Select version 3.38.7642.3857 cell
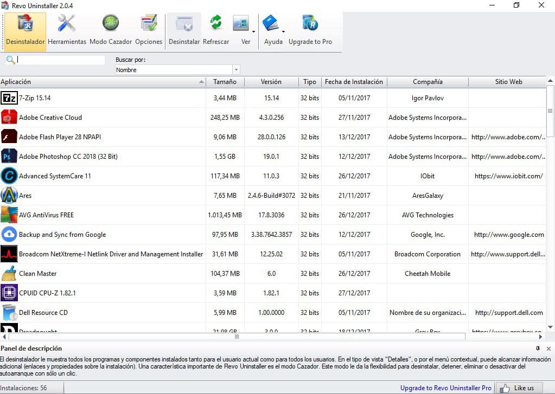 tap(271, 235)
